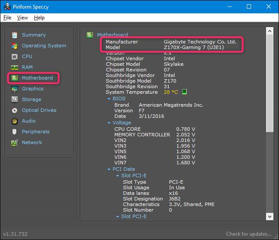Click the Graphics monitor icon
The width and height of the screenshot is (279, 240).
[15, 89]
